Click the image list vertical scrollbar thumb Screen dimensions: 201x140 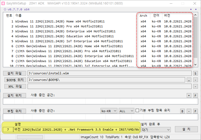(x=195, y=37)
